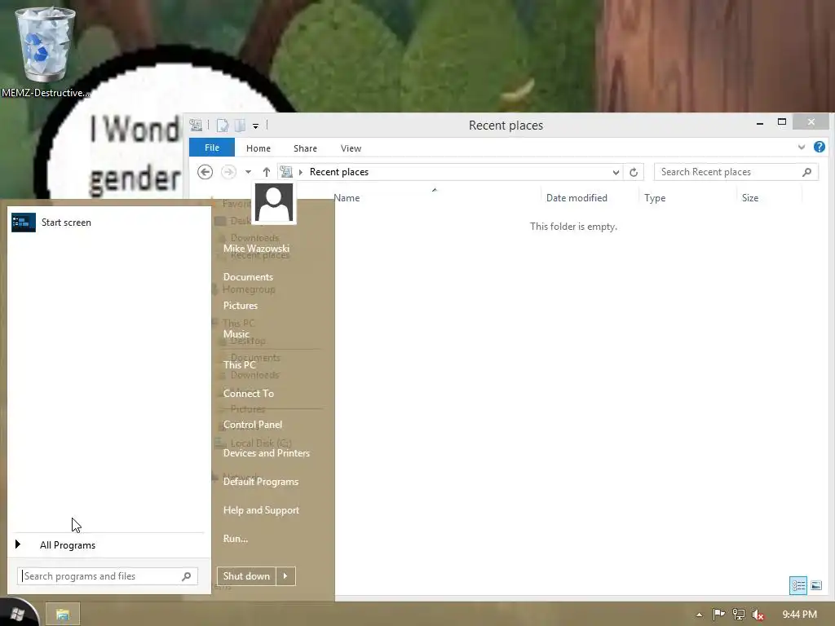Image resolution: width=835 pixels, height=626 pixels.
Task: Click Properties icon in quick access toolbar
Action: coord(223,126)
